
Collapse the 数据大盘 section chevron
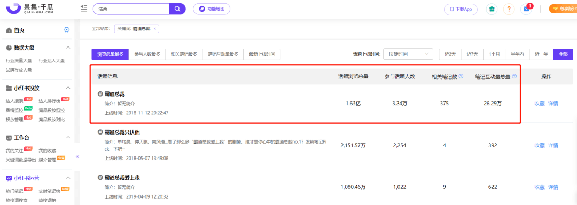pos(68,48)
